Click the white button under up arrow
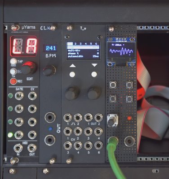 point(72,74)
